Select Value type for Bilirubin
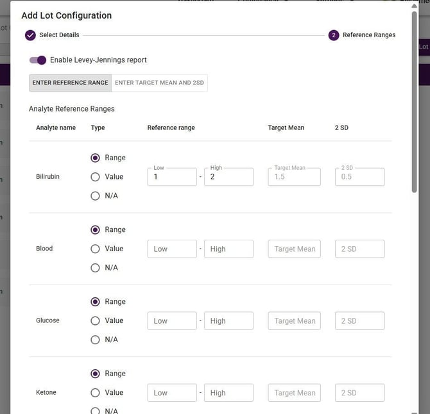430x414 pixels. point(96,177)
